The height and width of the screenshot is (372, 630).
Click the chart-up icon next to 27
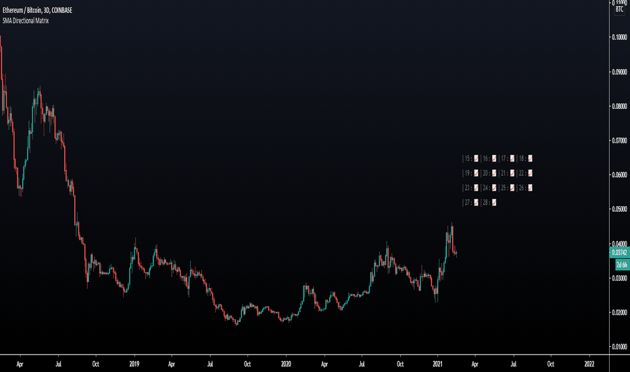[x=476, y=203]
